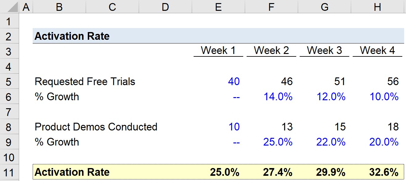Select Week 4 activation rate 32.6%
The image size is (406, 181).
[383, 172]
